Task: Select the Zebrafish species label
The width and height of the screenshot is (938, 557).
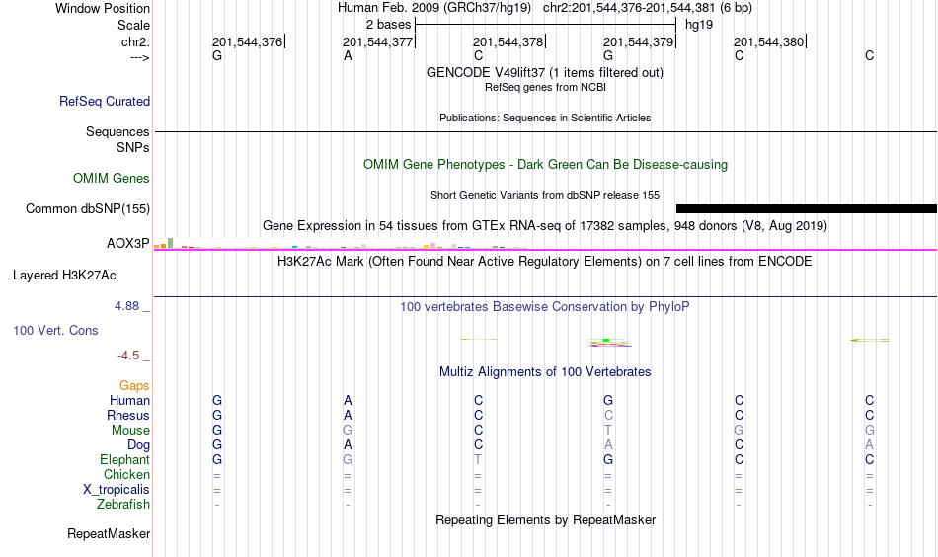Action: [x=123, y=504]
